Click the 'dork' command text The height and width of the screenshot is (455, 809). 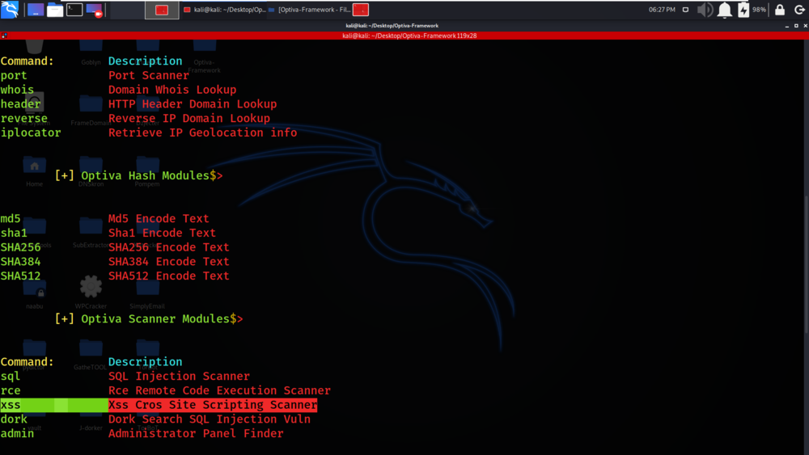(14, 419)
